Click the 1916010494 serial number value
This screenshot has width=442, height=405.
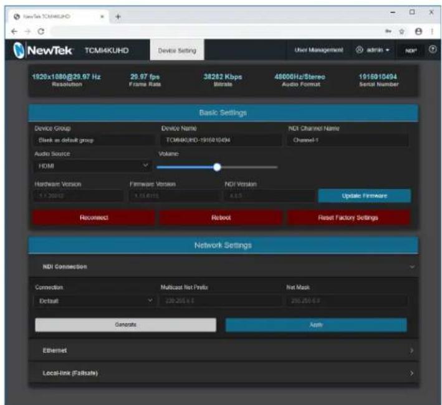378,77
